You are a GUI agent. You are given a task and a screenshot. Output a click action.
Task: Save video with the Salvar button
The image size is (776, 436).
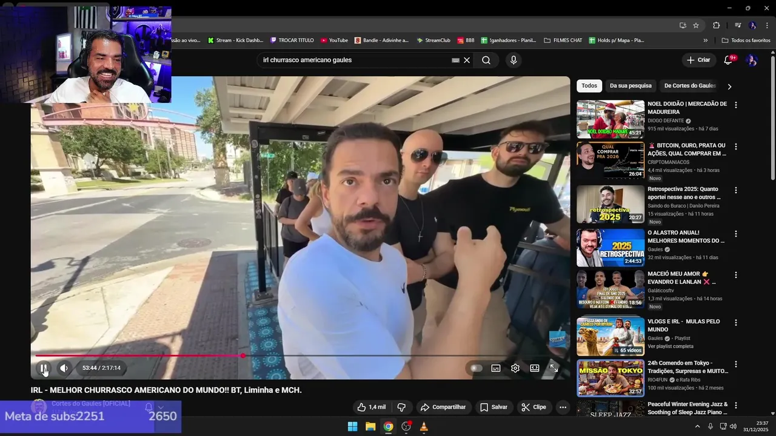click(x=493, y=407)
